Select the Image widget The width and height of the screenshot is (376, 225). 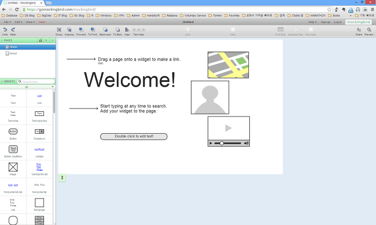point(13,170)
